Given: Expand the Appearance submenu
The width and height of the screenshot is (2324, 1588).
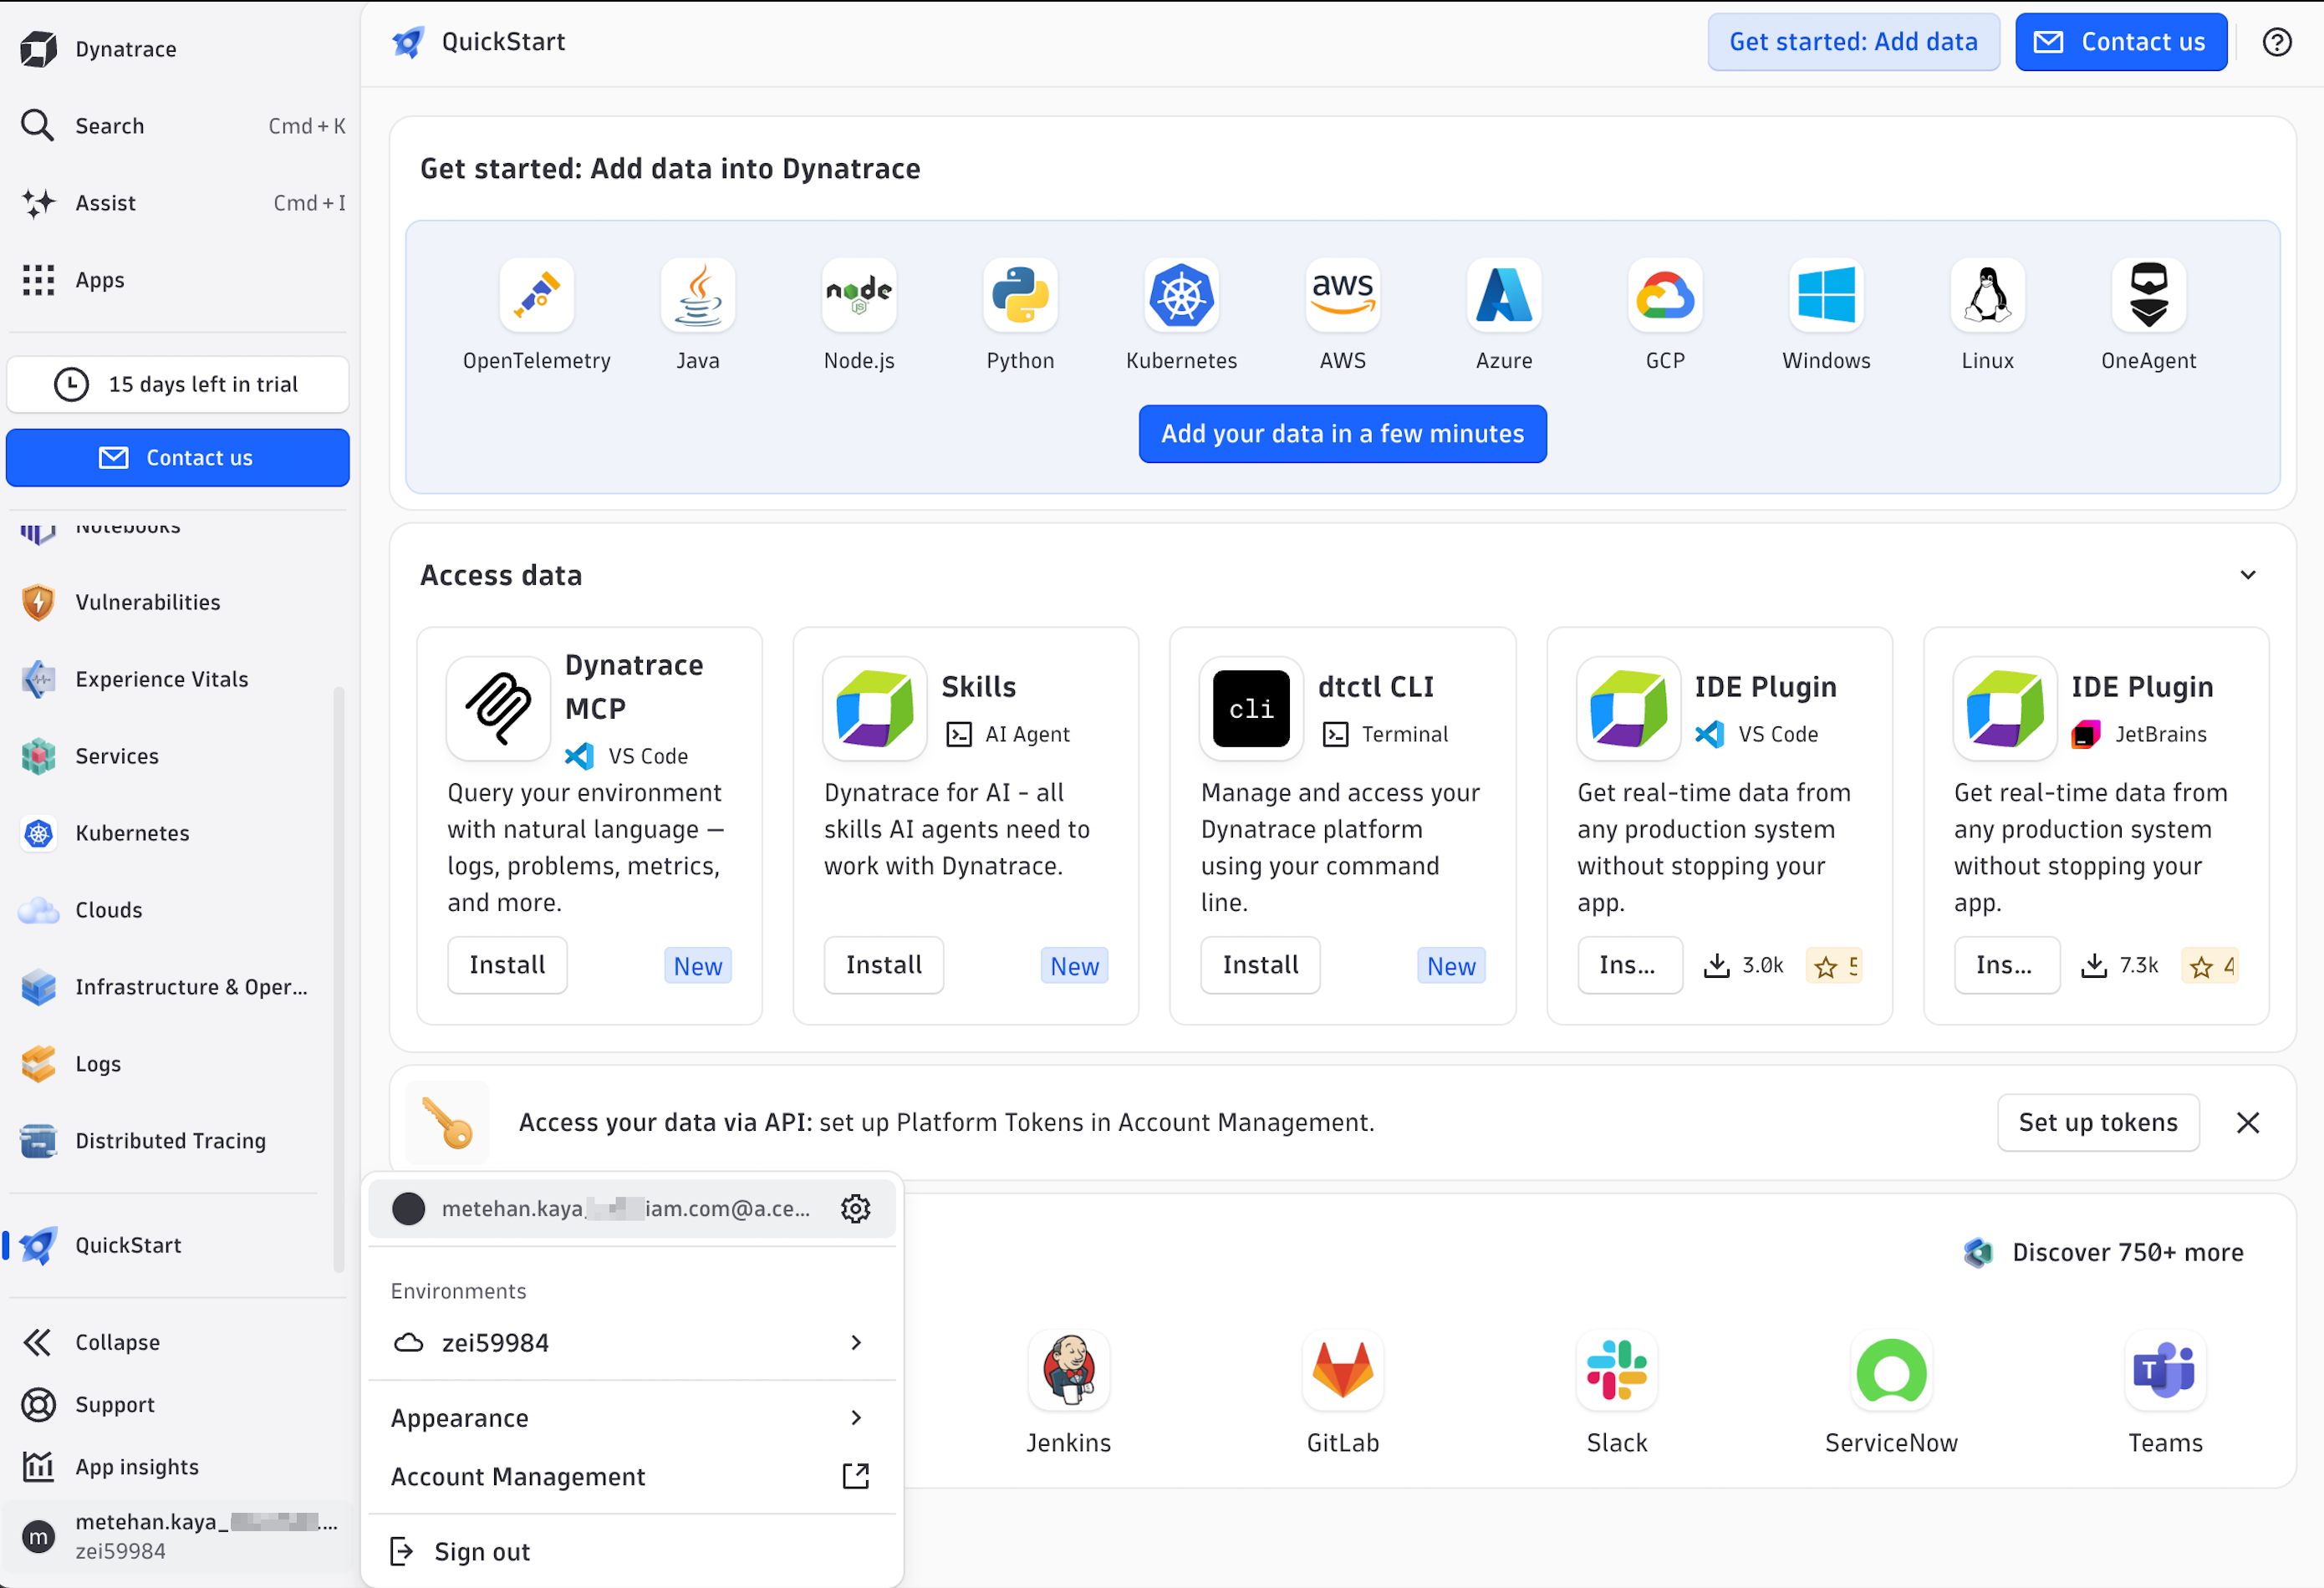Looking at the screenshot, I should [631, 1417].
